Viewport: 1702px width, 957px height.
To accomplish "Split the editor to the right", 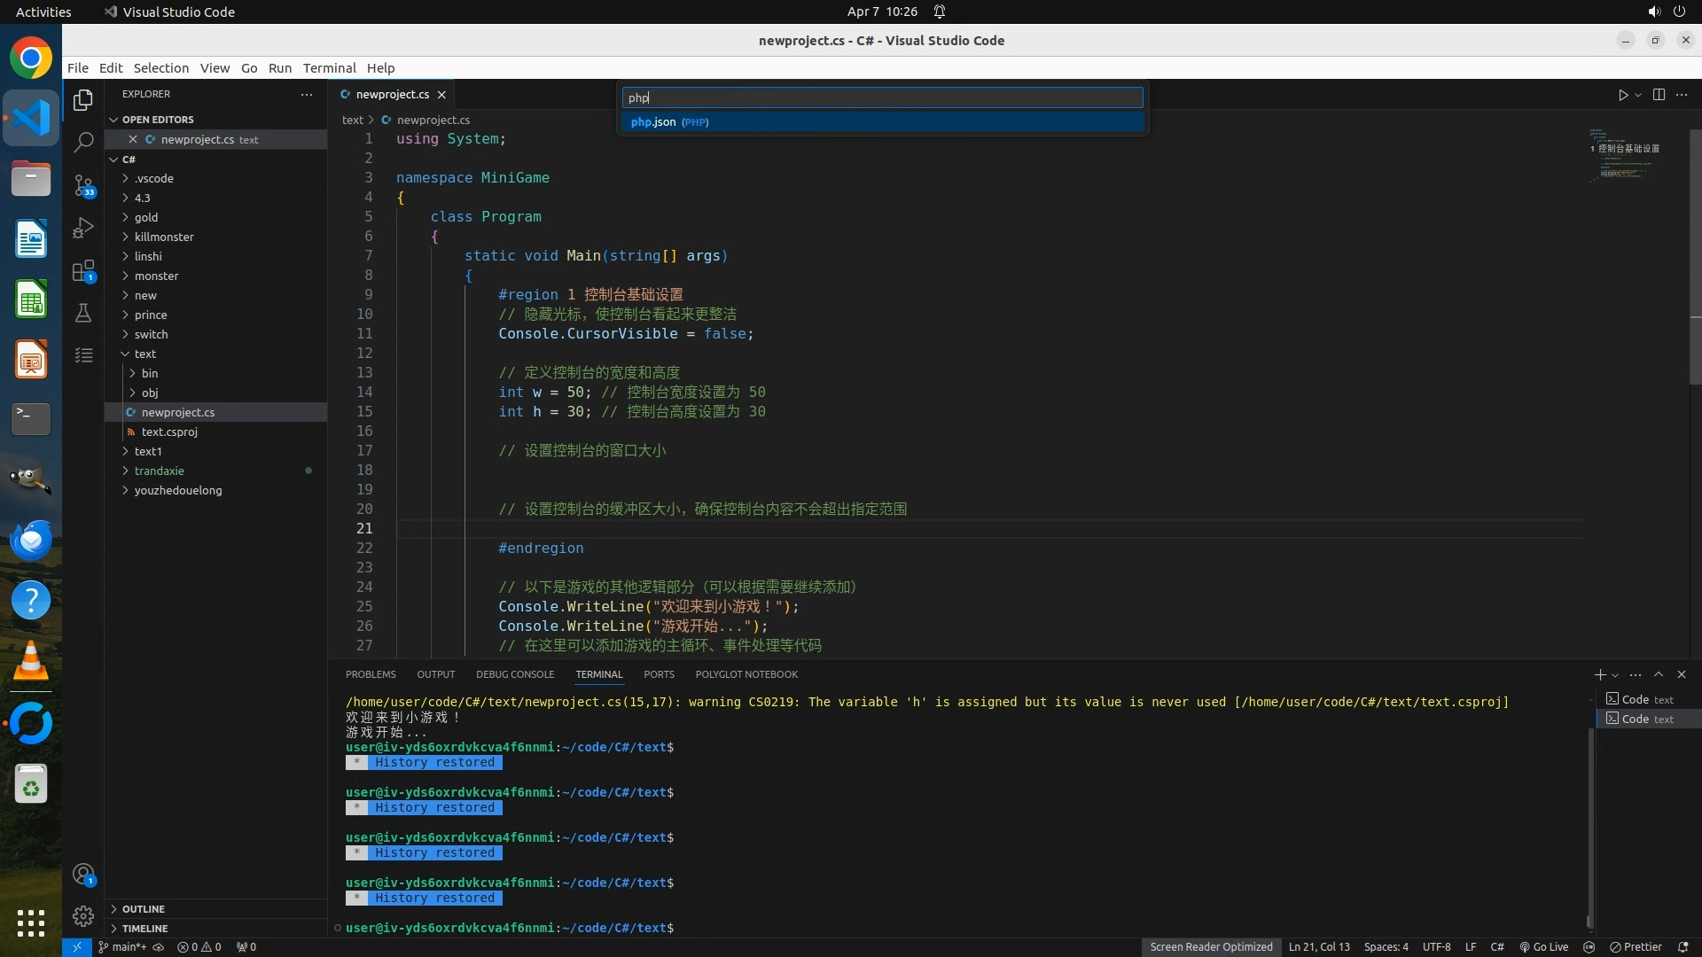I will (1659, 95).
